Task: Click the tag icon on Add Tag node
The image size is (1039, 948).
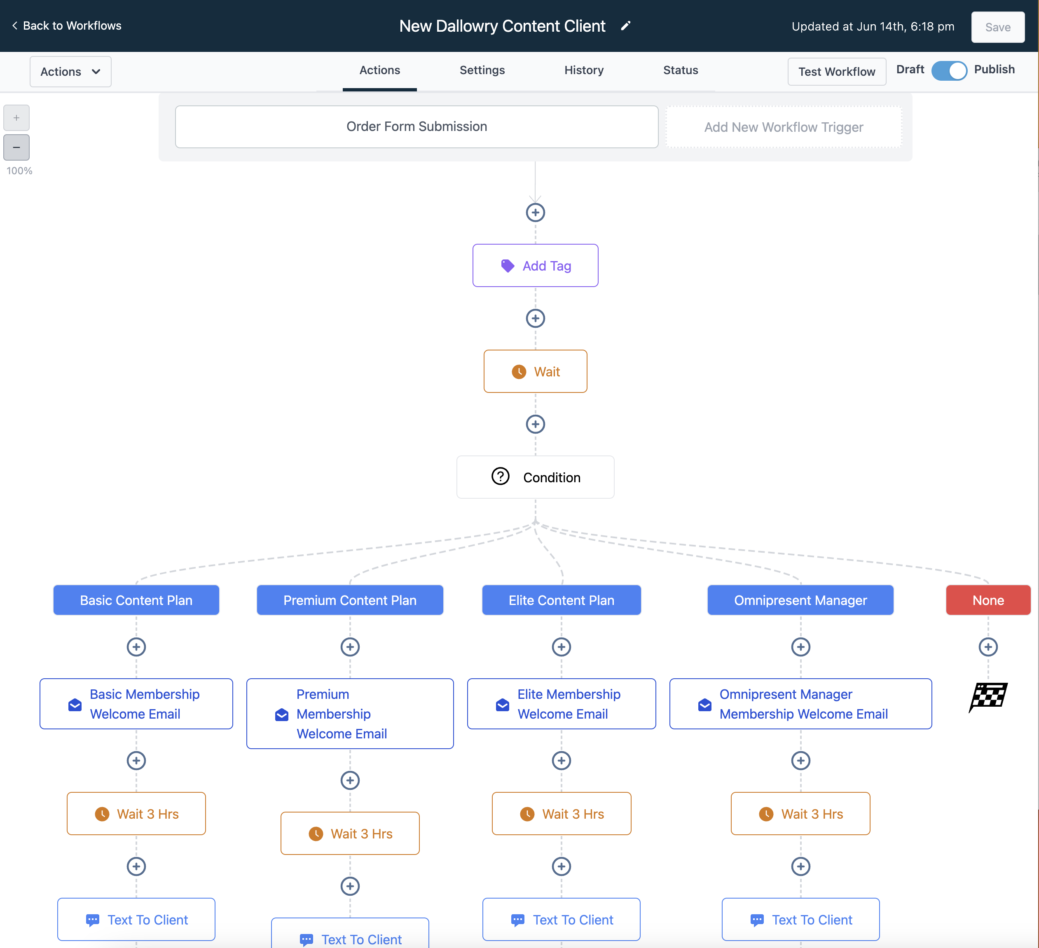Action: click(x=508, y=266)
